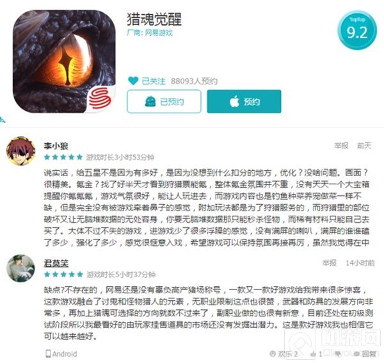Click the 回复 reply bubble icon
384x363 pixels.
tap(357, 354)
